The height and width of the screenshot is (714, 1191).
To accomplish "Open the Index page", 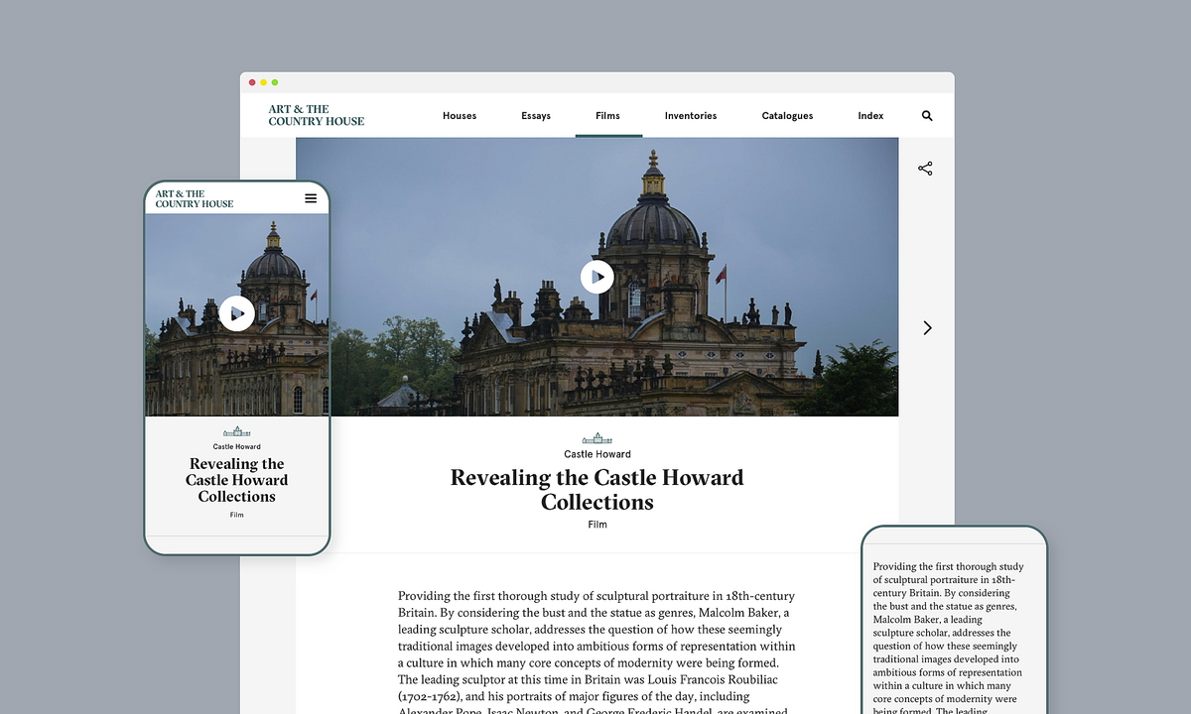I will [870, 116].
